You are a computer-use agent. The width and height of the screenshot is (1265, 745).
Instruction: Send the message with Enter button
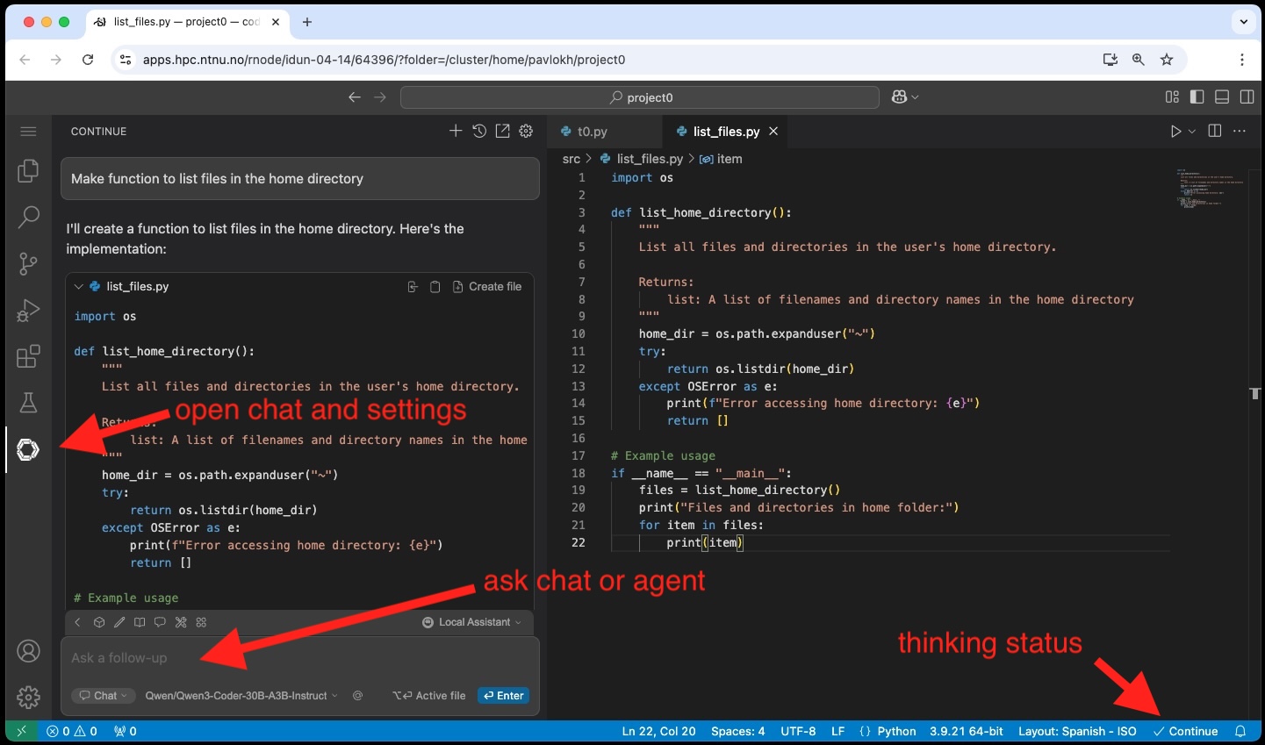point(504,696)
